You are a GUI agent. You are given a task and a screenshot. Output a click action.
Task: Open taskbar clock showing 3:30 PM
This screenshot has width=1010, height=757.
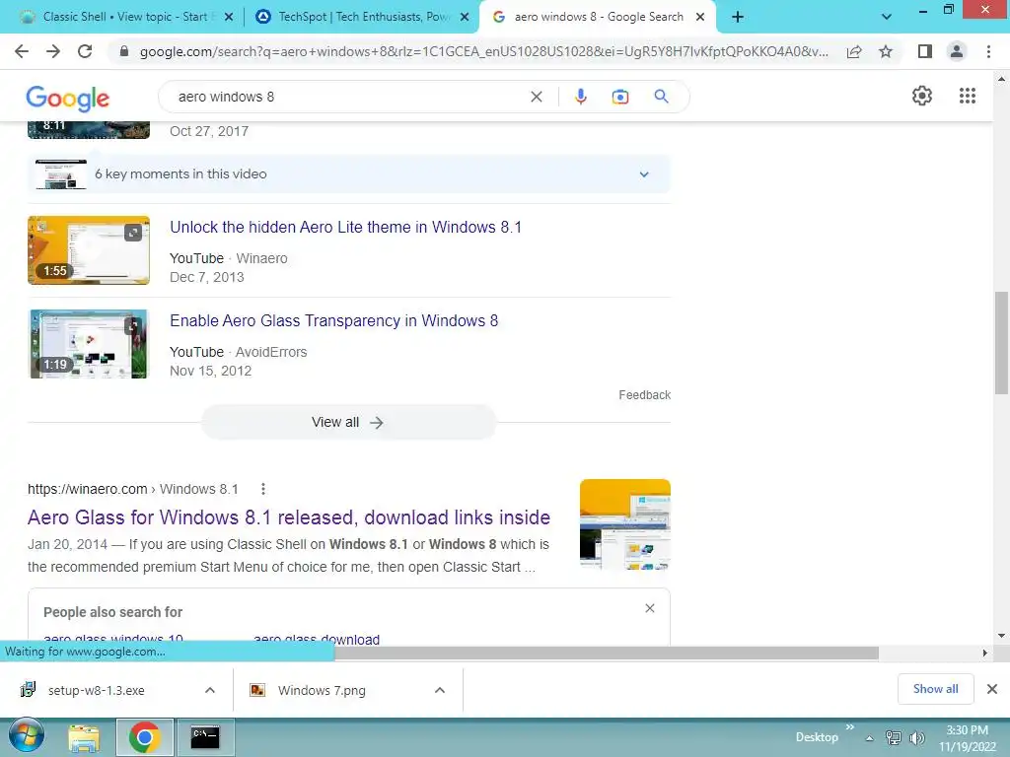click(x=967, y=737)
